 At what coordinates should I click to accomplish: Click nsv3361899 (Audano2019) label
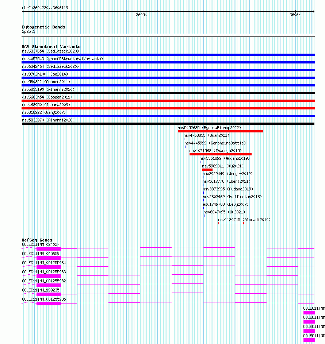pyautogui.click(x=225, y=158)
